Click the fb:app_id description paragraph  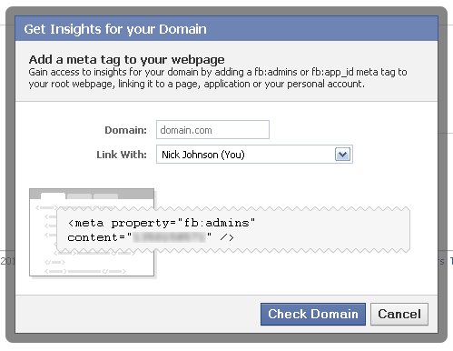click(x=218, y=78)
